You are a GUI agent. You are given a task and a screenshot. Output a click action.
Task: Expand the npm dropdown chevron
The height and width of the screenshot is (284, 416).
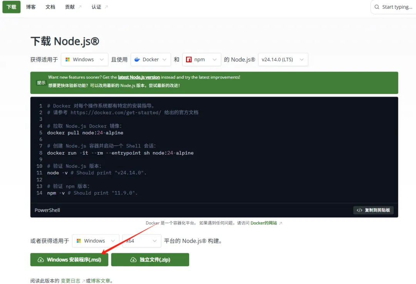tap(215, 59)
